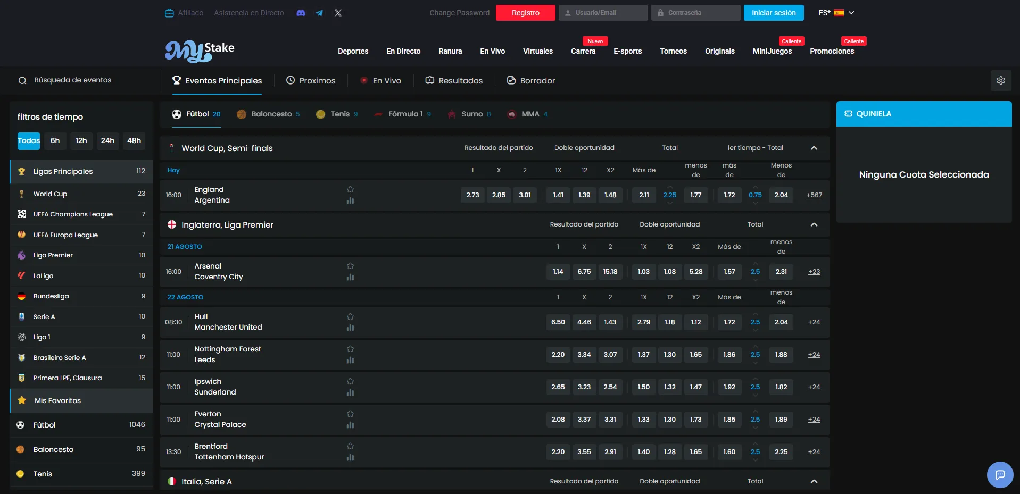Open the Telegram icon link

(319, 13)
